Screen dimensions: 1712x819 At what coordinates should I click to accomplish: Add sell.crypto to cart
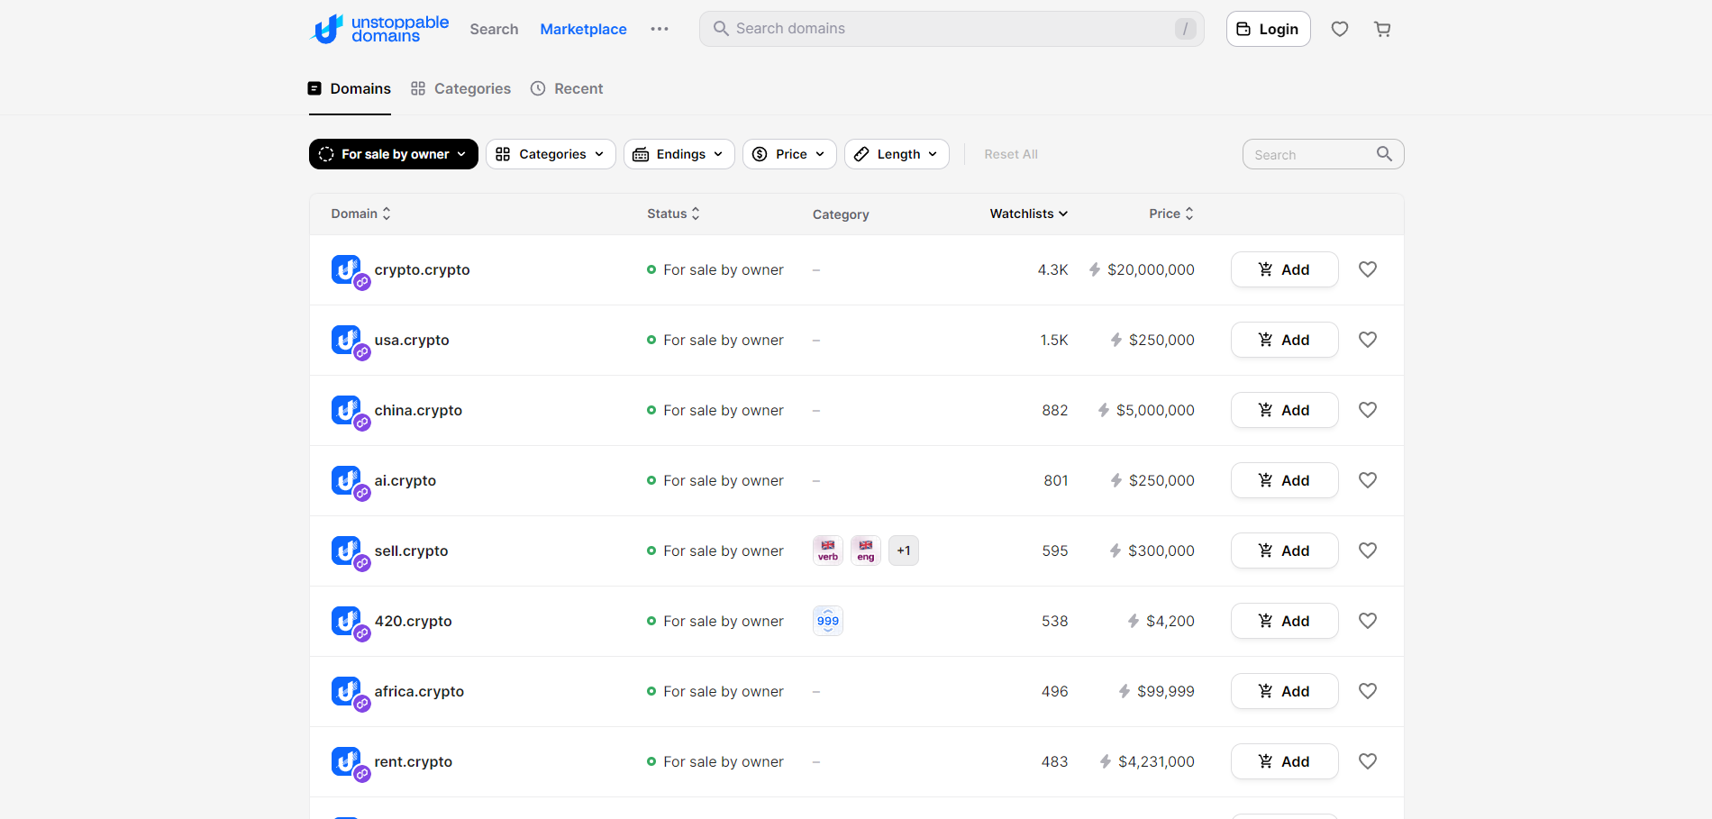coord(1284,551)
